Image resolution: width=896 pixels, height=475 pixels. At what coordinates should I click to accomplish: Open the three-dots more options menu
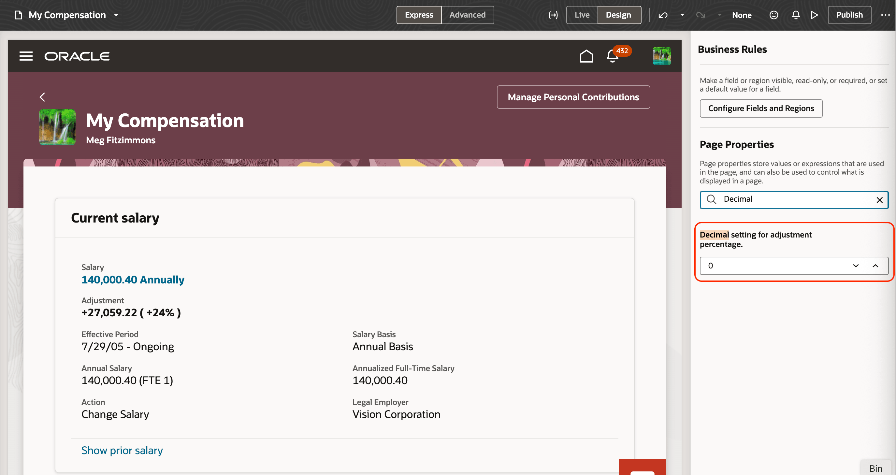[885, 15]
